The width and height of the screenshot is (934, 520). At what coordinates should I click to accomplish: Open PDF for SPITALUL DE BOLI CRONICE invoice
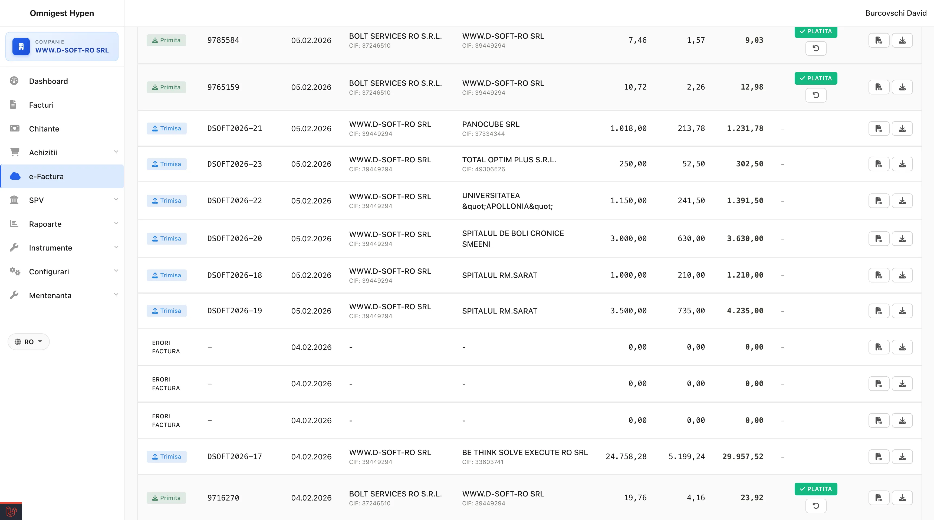879,239
